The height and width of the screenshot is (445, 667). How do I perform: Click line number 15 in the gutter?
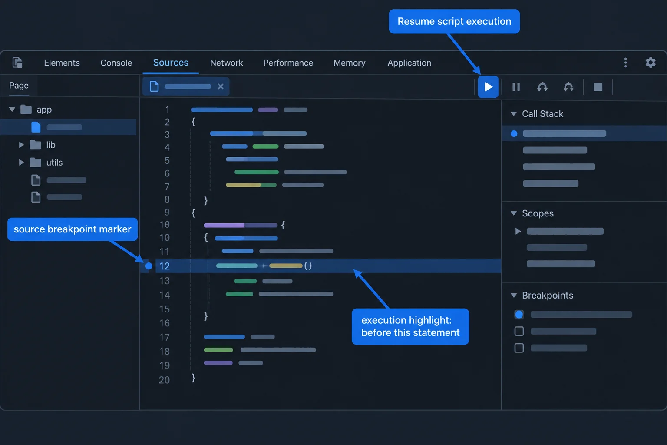tap(164, 309)
